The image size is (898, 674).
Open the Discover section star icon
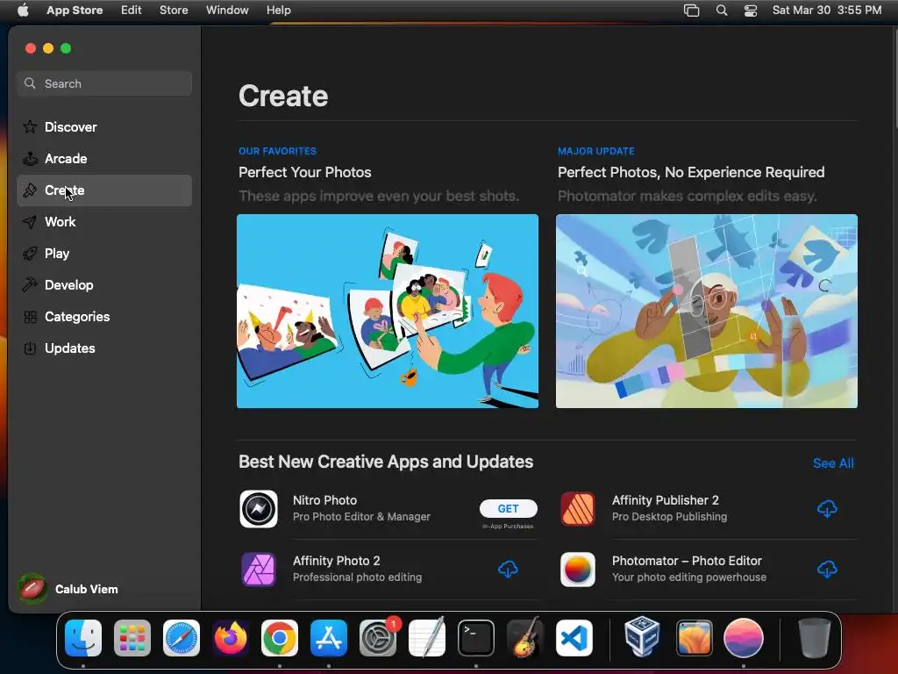pos(30,126)
